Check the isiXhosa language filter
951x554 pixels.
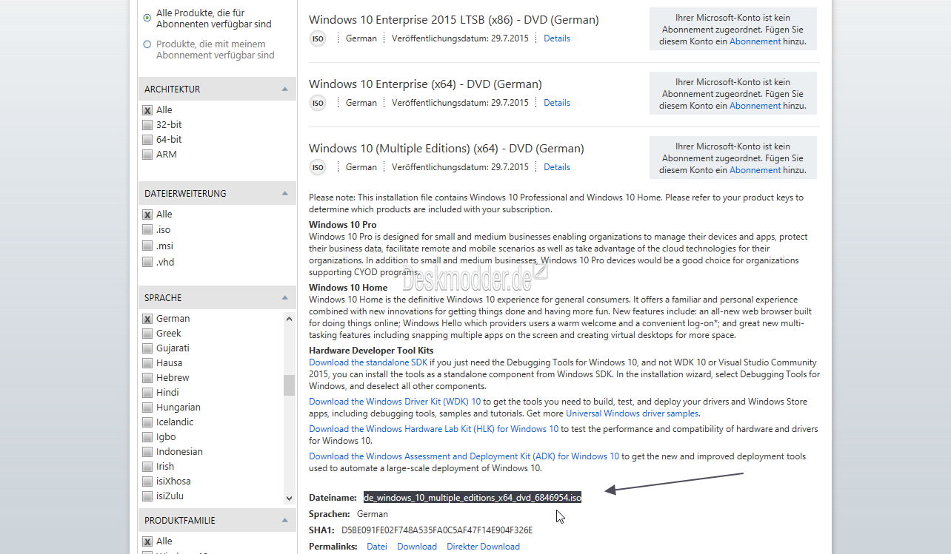(147, 482)
